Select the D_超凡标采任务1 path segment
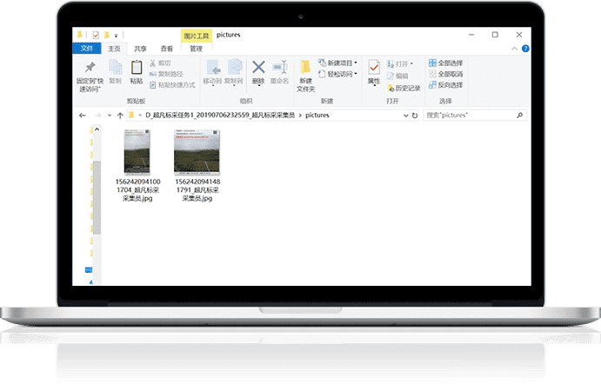Viewport: 601px width, 384px height. coord(220,116)
